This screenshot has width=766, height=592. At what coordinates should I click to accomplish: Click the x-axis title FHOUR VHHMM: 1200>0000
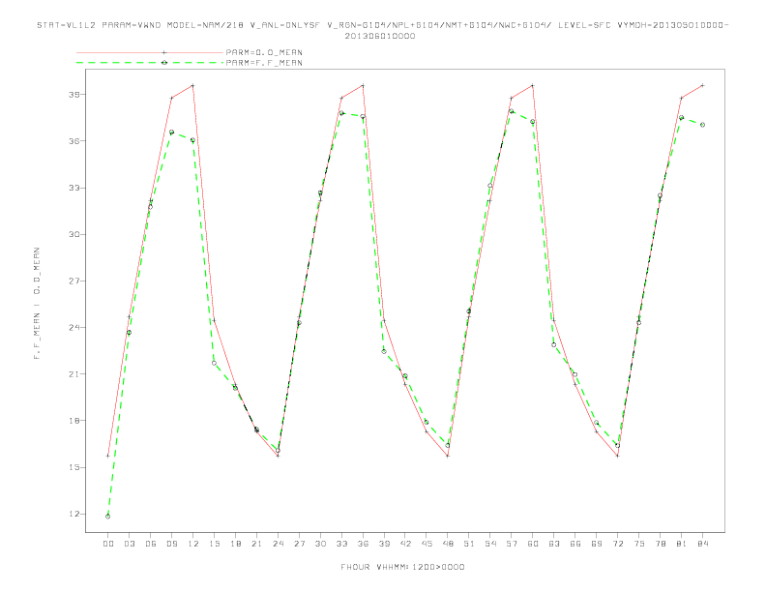402,567
